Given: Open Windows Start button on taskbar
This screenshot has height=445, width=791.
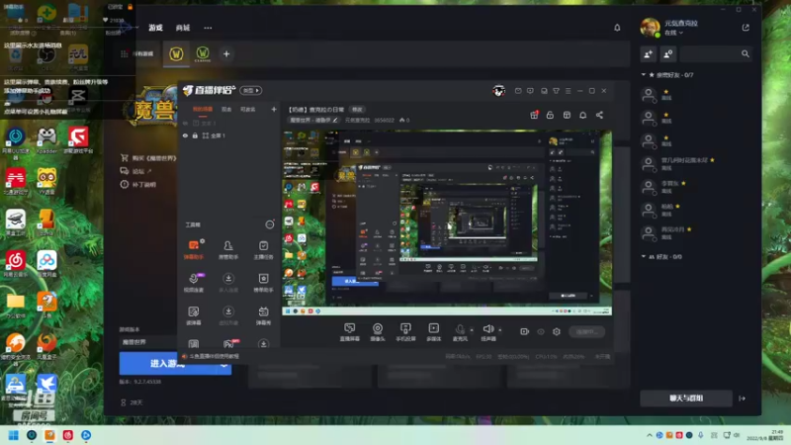Looking at the screenshot, I should coord(14,435).
